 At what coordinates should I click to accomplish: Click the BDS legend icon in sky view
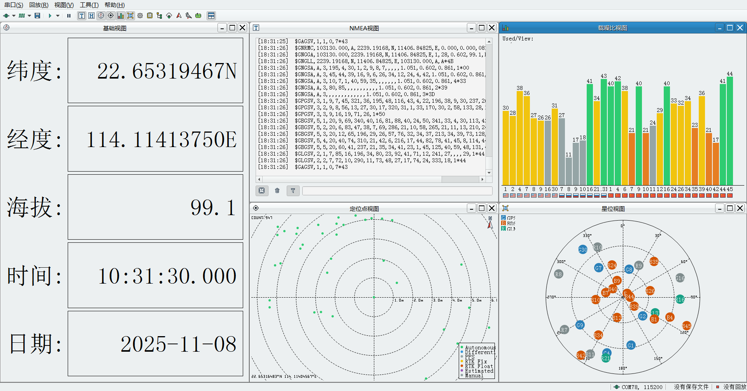point(503,223)
